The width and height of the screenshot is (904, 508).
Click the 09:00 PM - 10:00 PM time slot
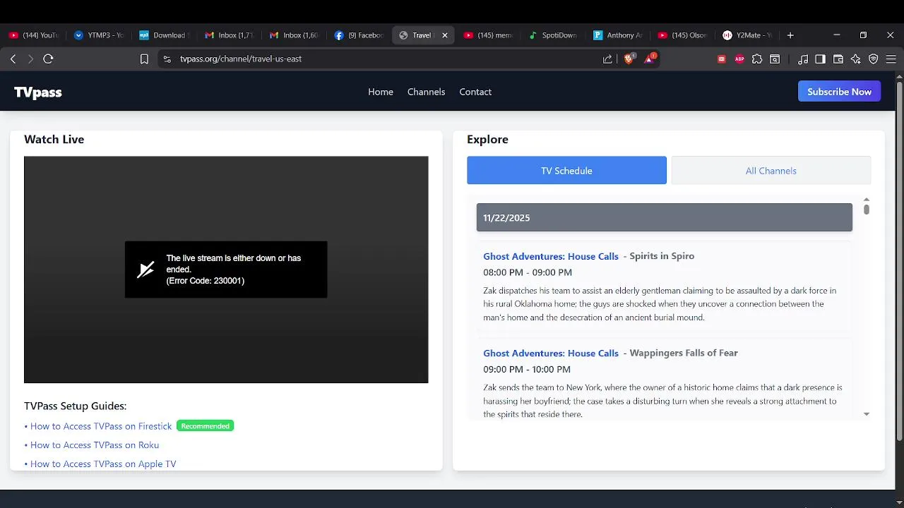click(x=527, y=369)
